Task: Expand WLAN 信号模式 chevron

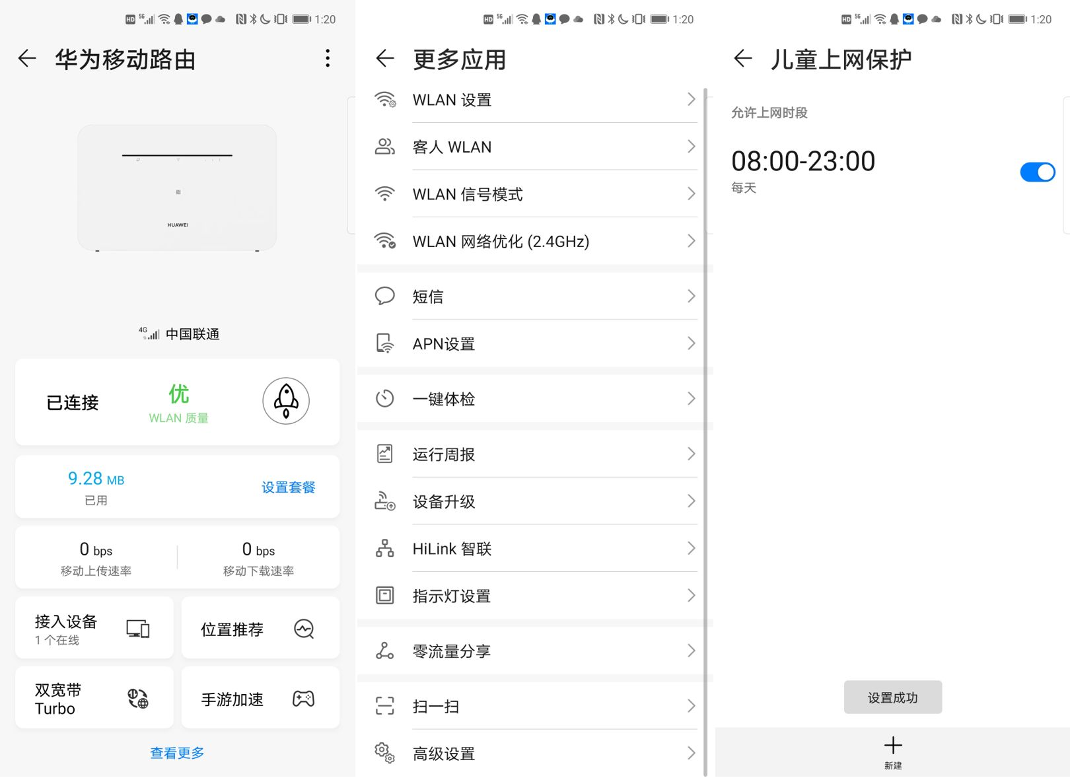Action: [692, 194]
